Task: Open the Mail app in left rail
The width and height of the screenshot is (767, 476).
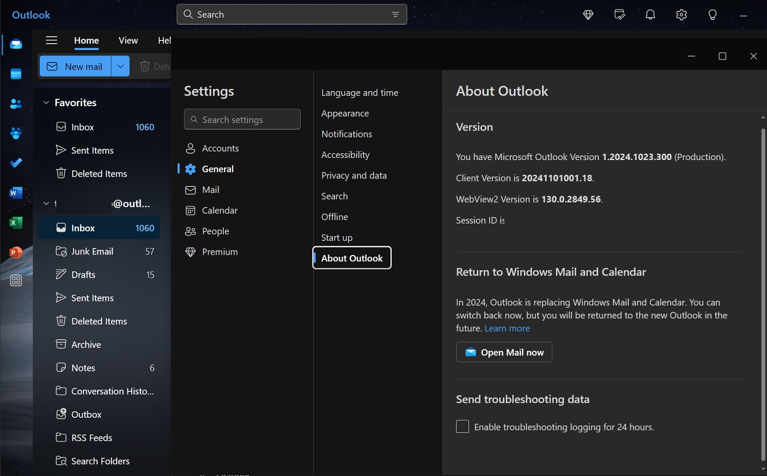Action: 16,44
